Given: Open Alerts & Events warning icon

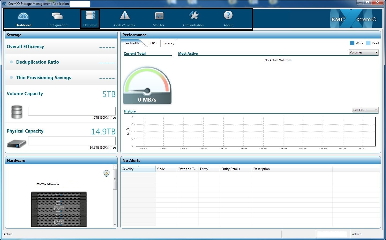Looking at the screenshot, I should tap(124, 16).
